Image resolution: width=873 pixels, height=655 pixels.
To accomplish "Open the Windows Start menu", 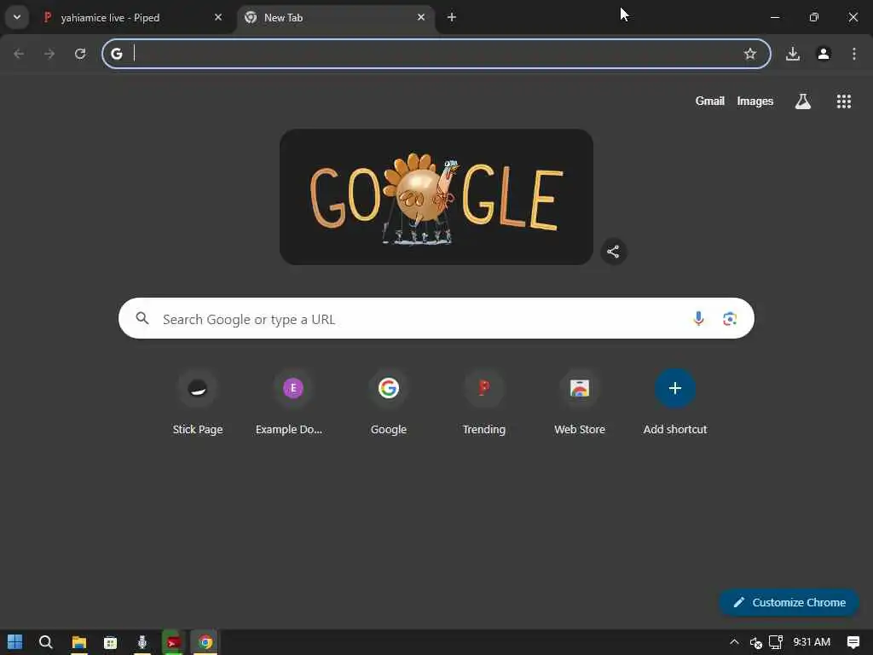I will 15,642.
